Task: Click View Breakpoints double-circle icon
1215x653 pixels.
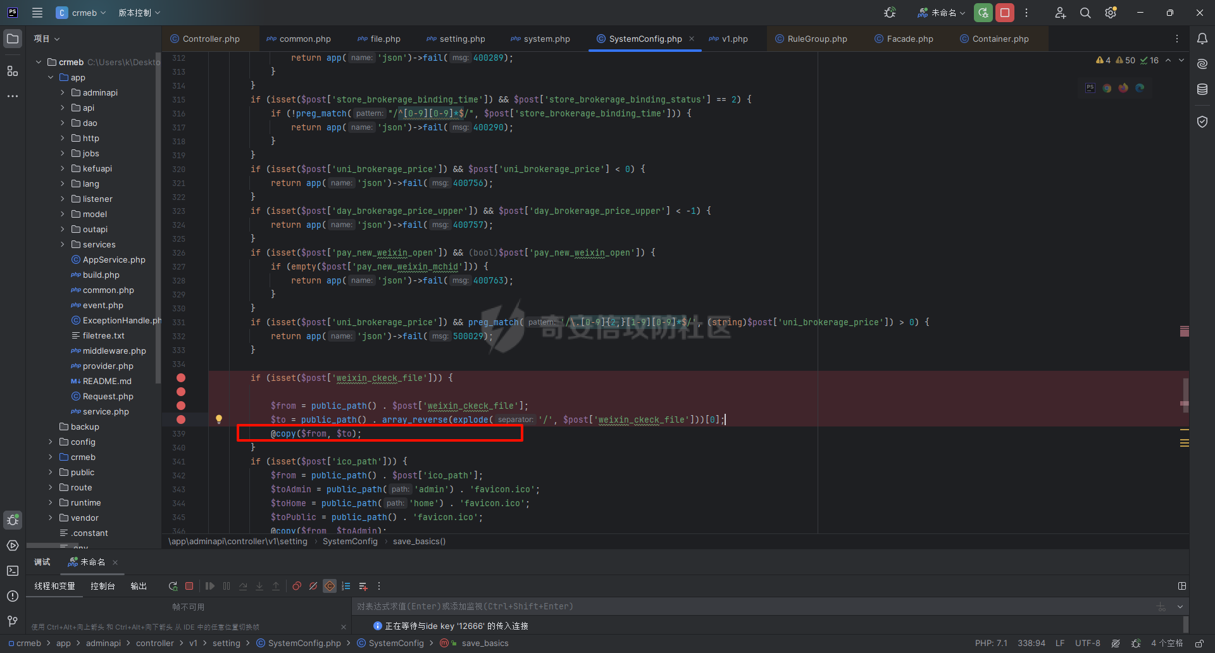Action: point(297,586)
